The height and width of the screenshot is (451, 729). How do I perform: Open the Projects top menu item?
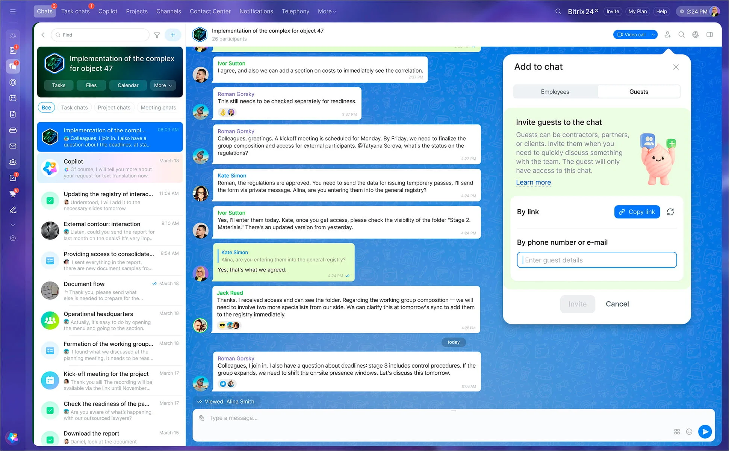pos(137,11)
